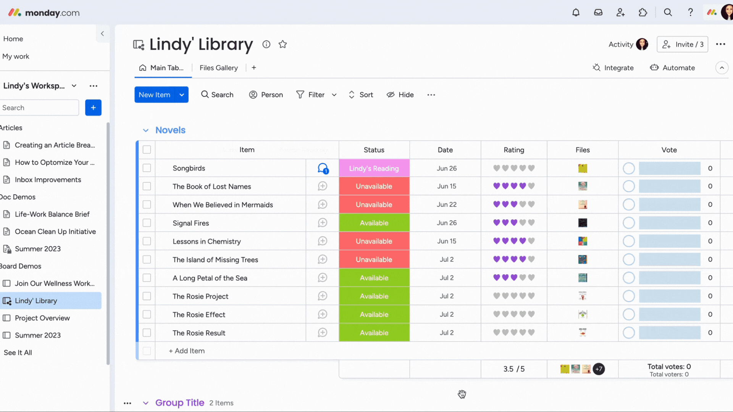Viewport: 733px width, 412px height.
Task: Open the notifications bell icon
Action: tap(576, 13)
